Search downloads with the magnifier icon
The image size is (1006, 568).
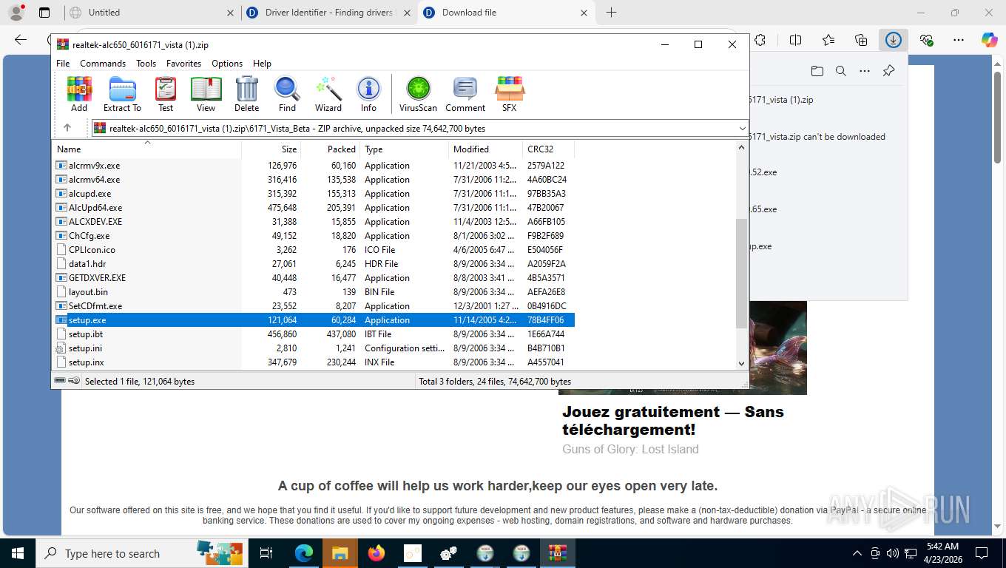[x=841, y=71]
